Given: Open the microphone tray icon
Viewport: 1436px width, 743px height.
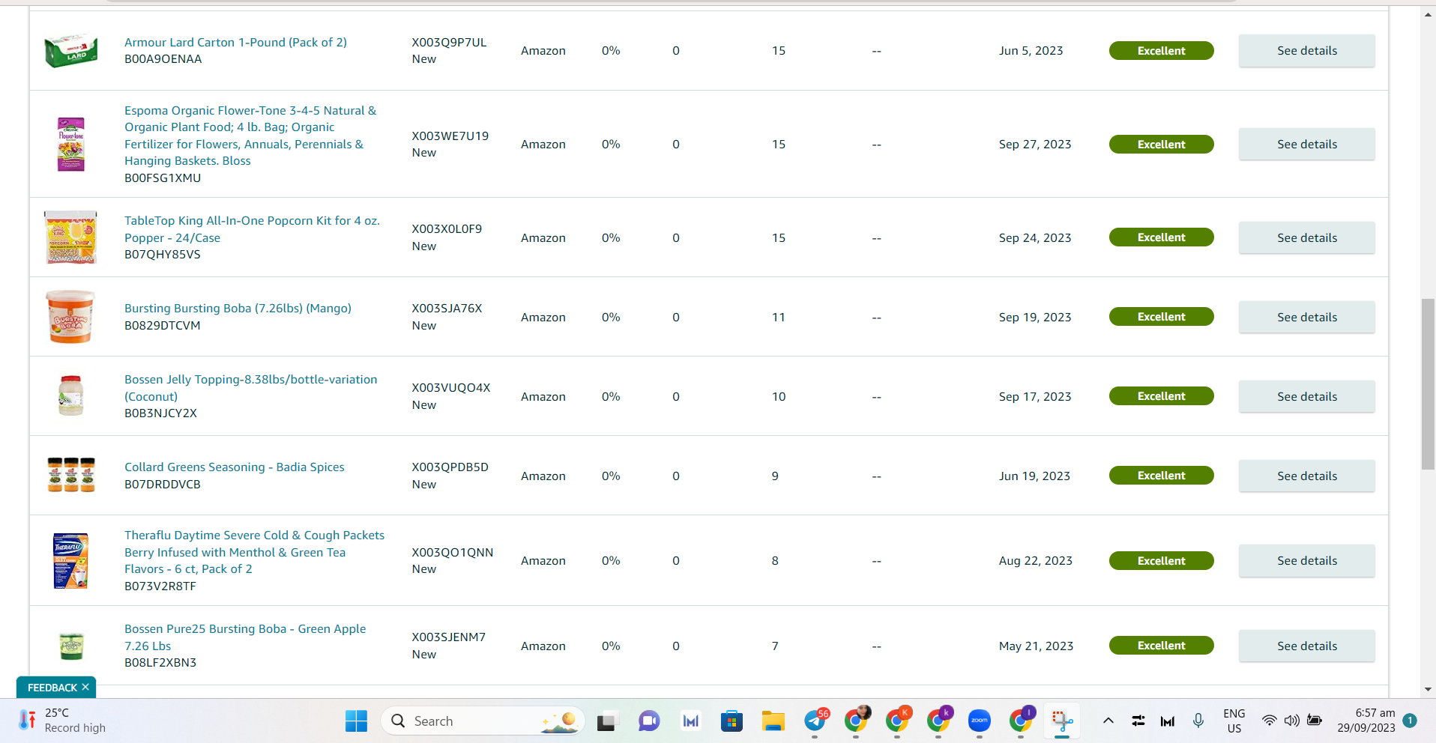Looking at the screenshot, I should pos(1198,721).
